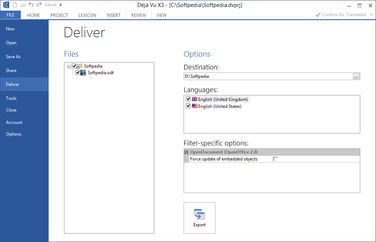
Task: Click the United Kingdom flag icon
Action: (195, 99)
